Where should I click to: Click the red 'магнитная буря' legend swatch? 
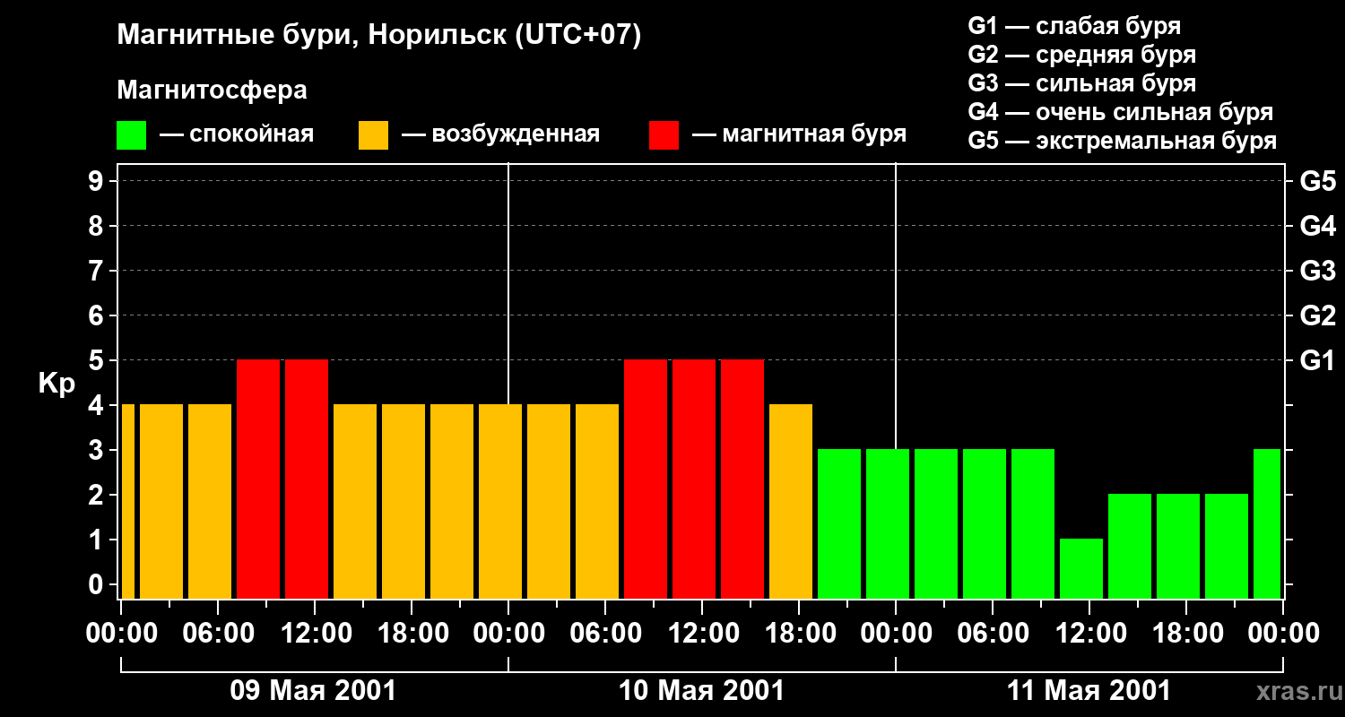[664, 135]
